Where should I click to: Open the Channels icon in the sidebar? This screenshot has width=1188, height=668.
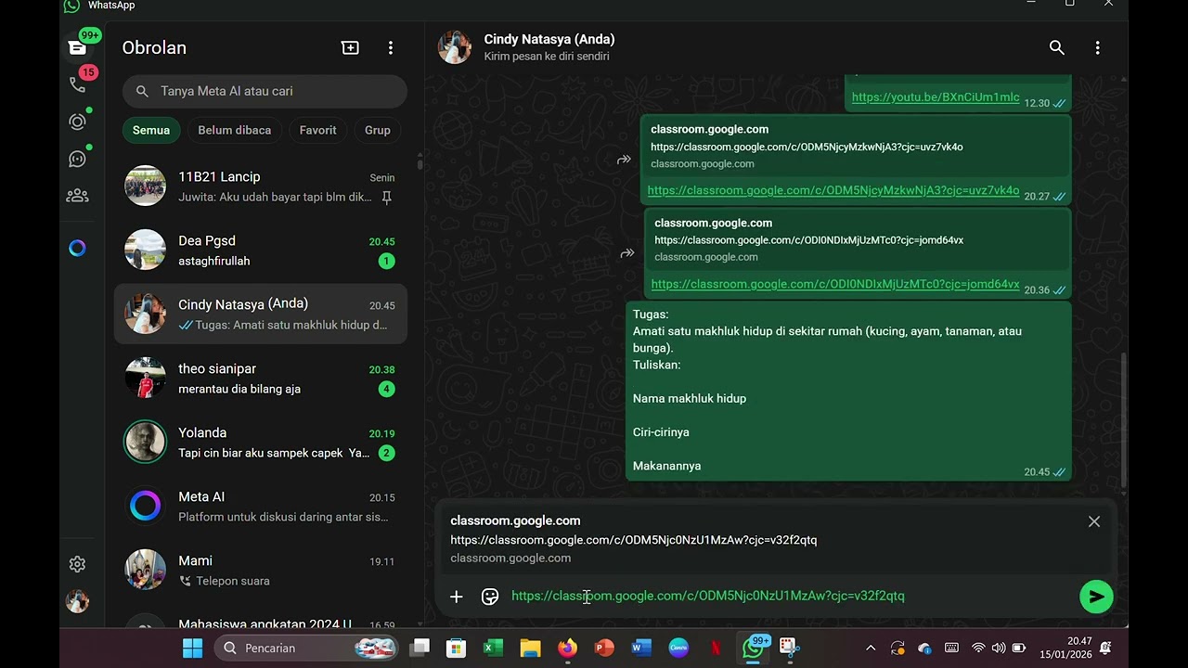[x=78, y=159]
